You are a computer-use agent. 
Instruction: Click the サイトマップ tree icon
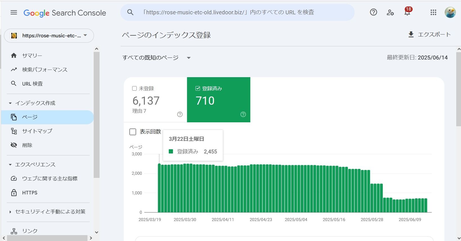point(14,131)
